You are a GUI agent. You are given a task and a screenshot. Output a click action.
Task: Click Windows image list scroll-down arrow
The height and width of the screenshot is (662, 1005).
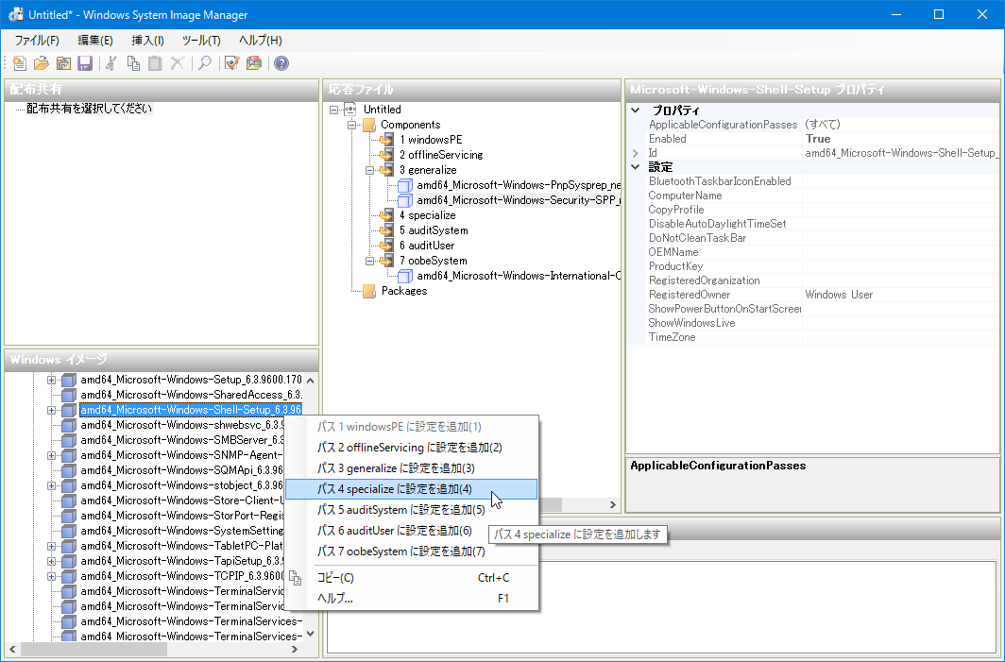tap(311, 634)
